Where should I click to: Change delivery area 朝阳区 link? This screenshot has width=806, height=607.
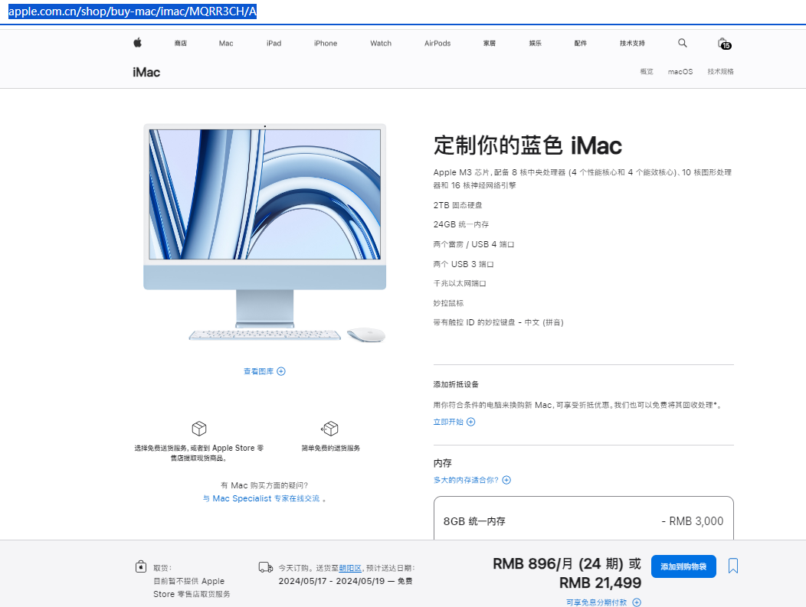coord(350,568)
